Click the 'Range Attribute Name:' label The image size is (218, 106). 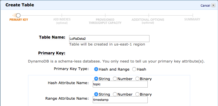pos(67,99)
